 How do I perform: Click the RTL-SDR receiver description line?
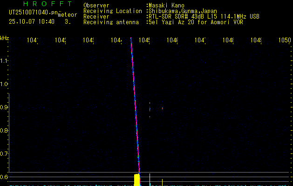204,16
